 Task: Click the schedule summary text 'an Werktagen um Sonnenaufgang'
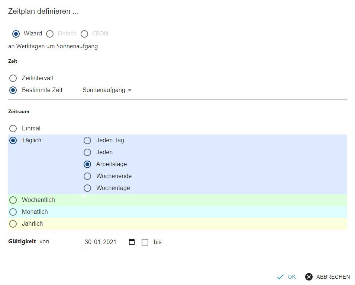[x=53, y=46]
